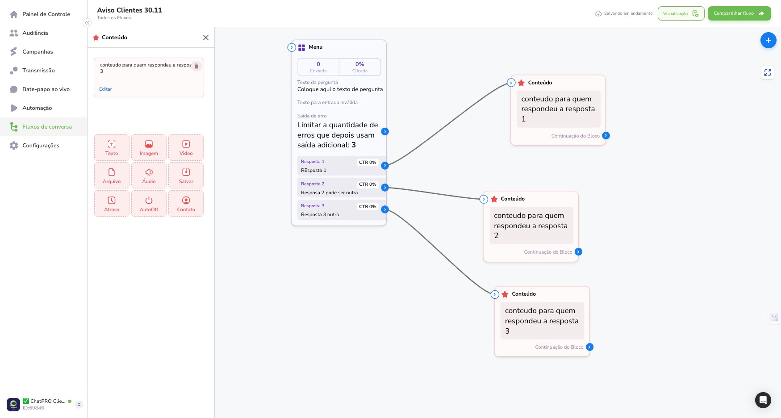Toggle fullscreen canvas view
This screenshot has height=418, width=781.
[768, 72]
